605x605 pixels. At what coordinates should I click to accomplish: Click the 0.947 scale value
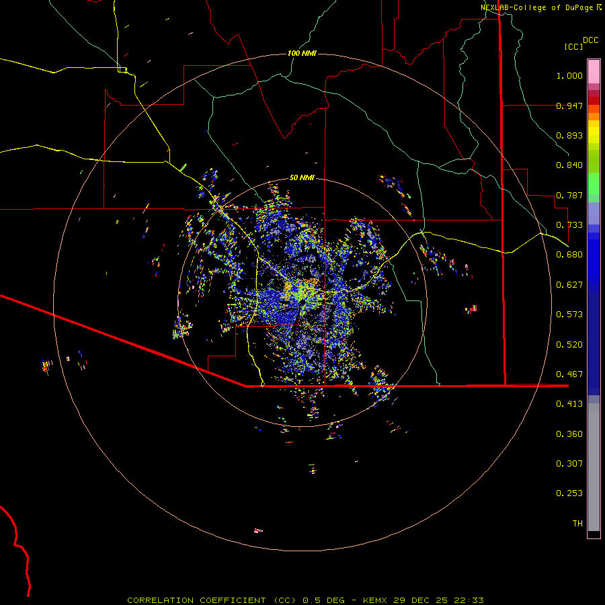(x=569, y=106)
